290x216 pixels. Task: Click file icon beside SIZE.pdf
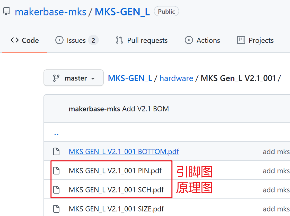pyautogui.click(x=56, y=209)
